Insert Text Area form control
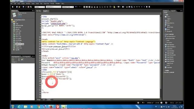The image size is (194, 109). point(169,68)
